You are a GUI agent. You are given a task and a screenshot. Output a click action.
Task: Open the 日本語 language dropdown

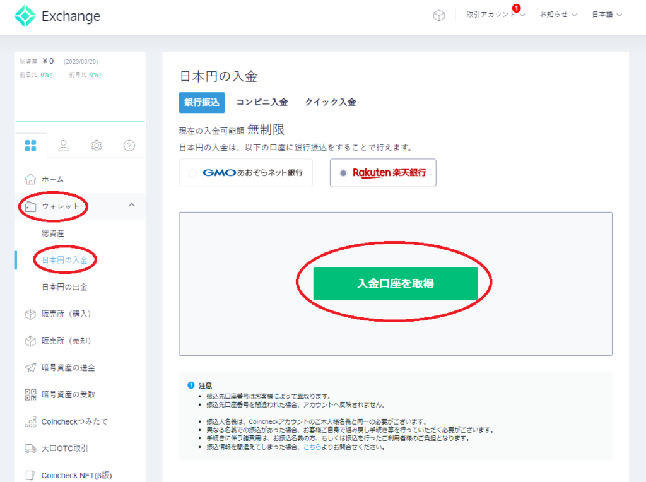[x=606, y=15]
